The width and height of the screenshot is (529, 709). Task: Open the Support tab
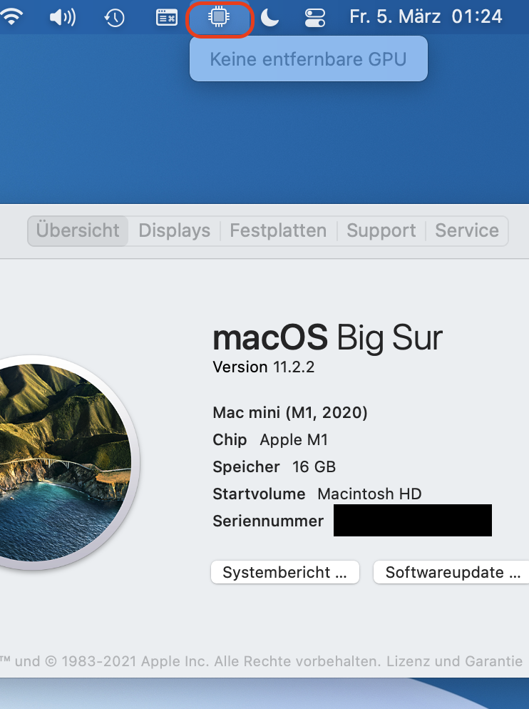(x=381, y=230)
